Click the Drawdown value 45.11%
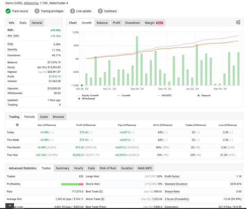 56,55
